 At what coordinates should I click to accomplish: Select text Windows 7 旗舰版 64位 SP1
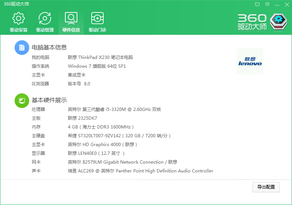coord(97,66)
